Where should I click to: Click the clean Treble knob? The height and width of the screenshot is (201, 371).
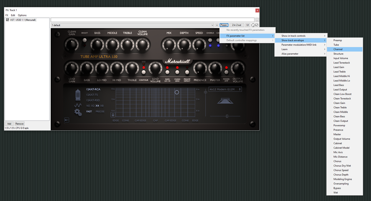[128, 44]
